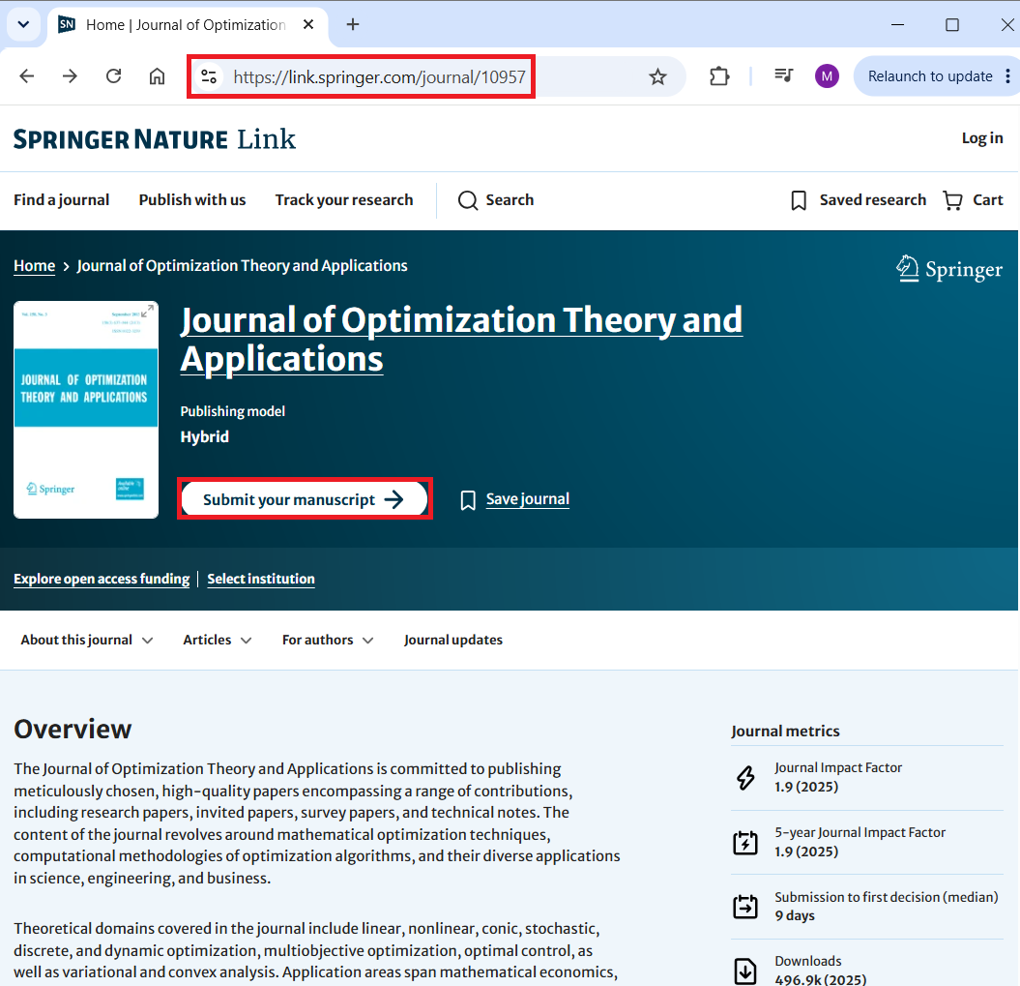1020x986 pixels.
Task: Select the Hybrid publishing model text
Action: [x=204, y=437]
